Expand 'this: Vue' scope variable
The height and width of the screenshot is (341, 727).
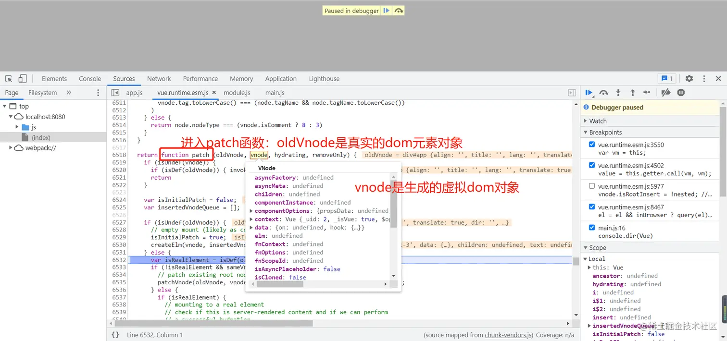[589, 268]
